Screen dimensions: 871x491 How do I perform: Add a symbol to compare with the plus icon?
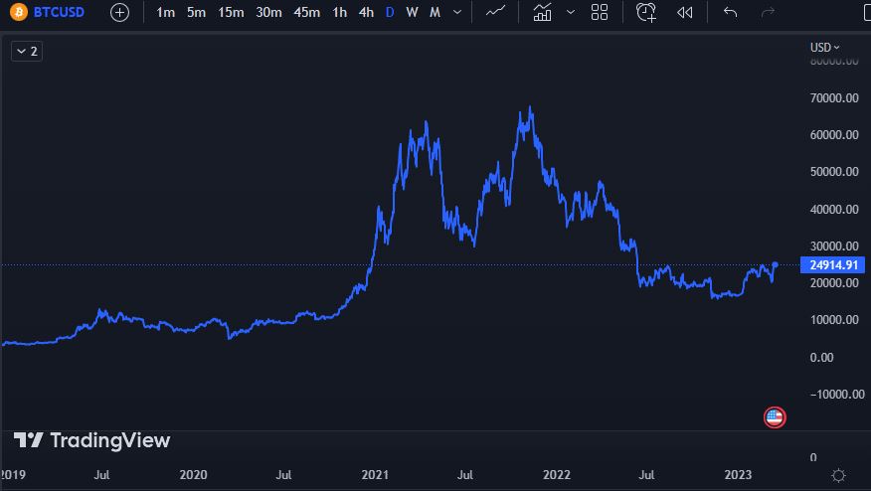119,12
